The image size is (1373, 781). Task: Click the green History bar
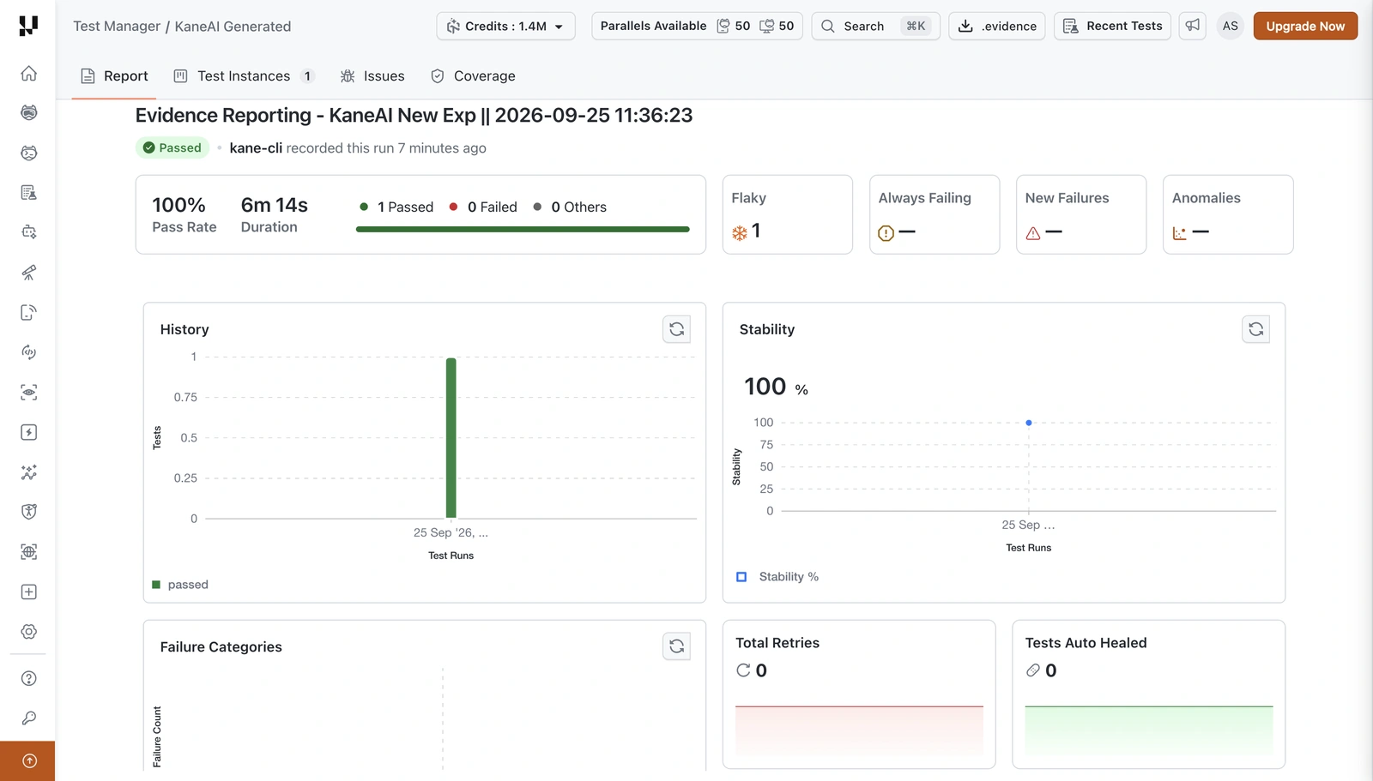tap(451, 437)
